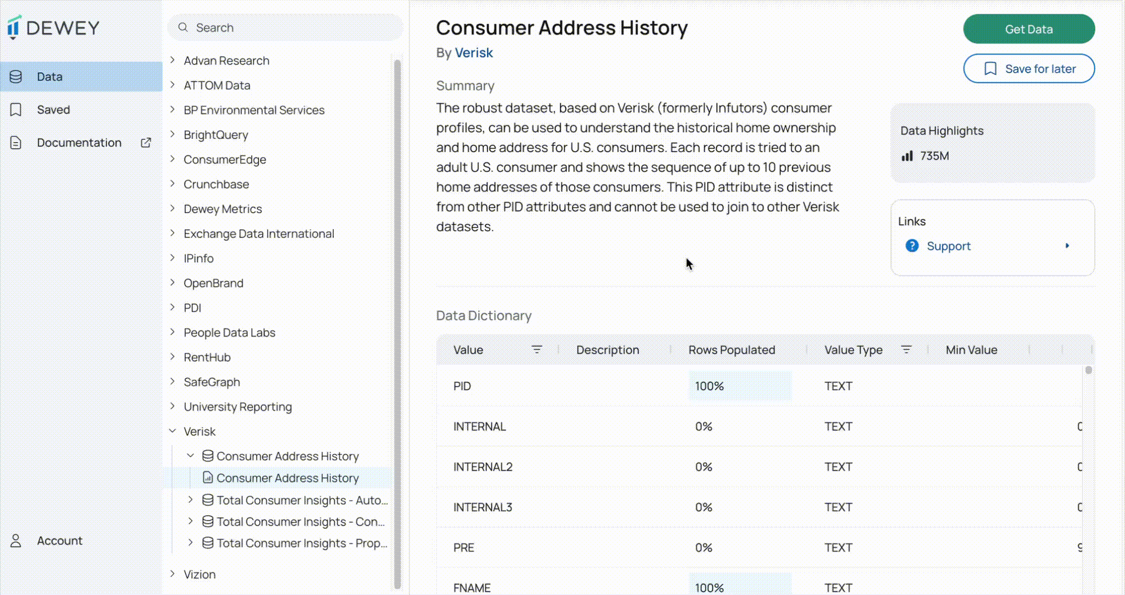Viewport: 1125px width, 595px height.
Task: Select SafeGraph in the provider tree
Action: (x=212, y=382)
